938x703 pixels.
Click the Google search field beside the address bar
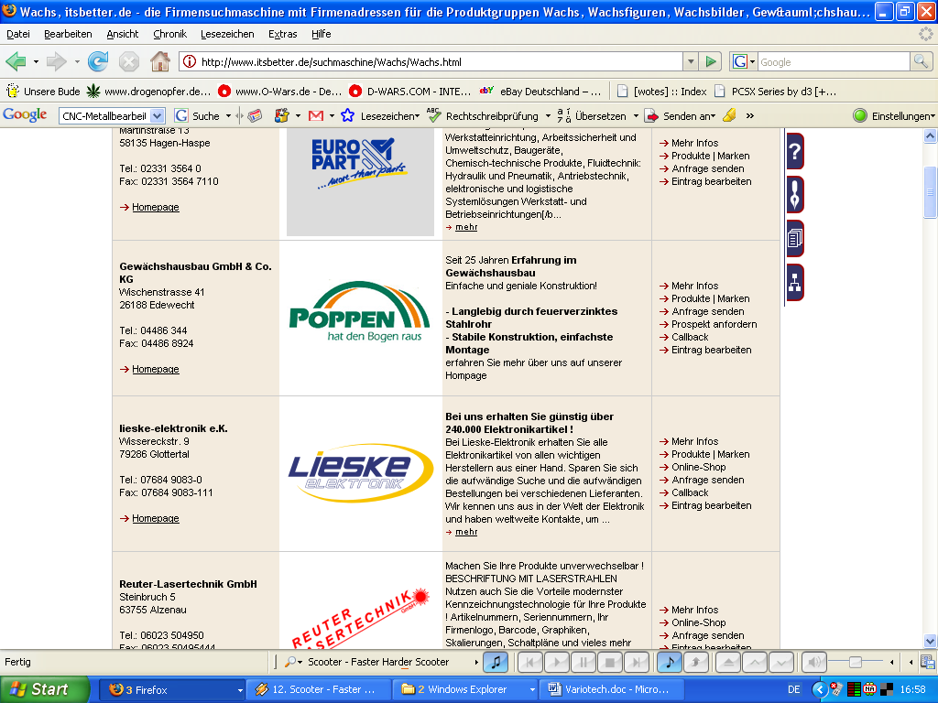point(834,61)
